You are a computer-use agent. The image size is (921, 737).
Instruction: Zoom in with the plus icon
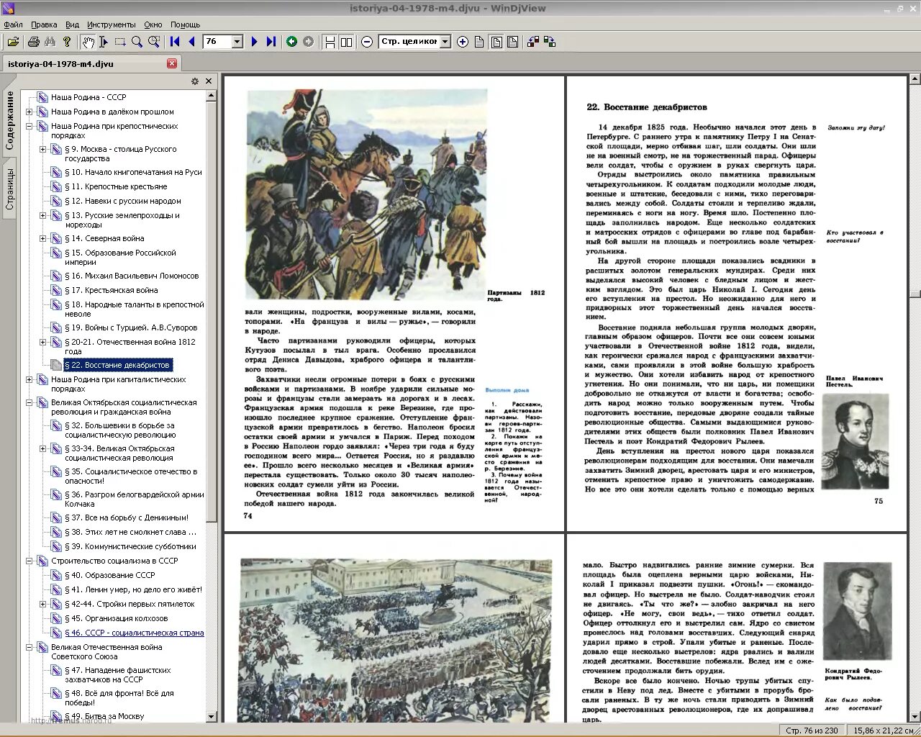click(x=463, y=42)
